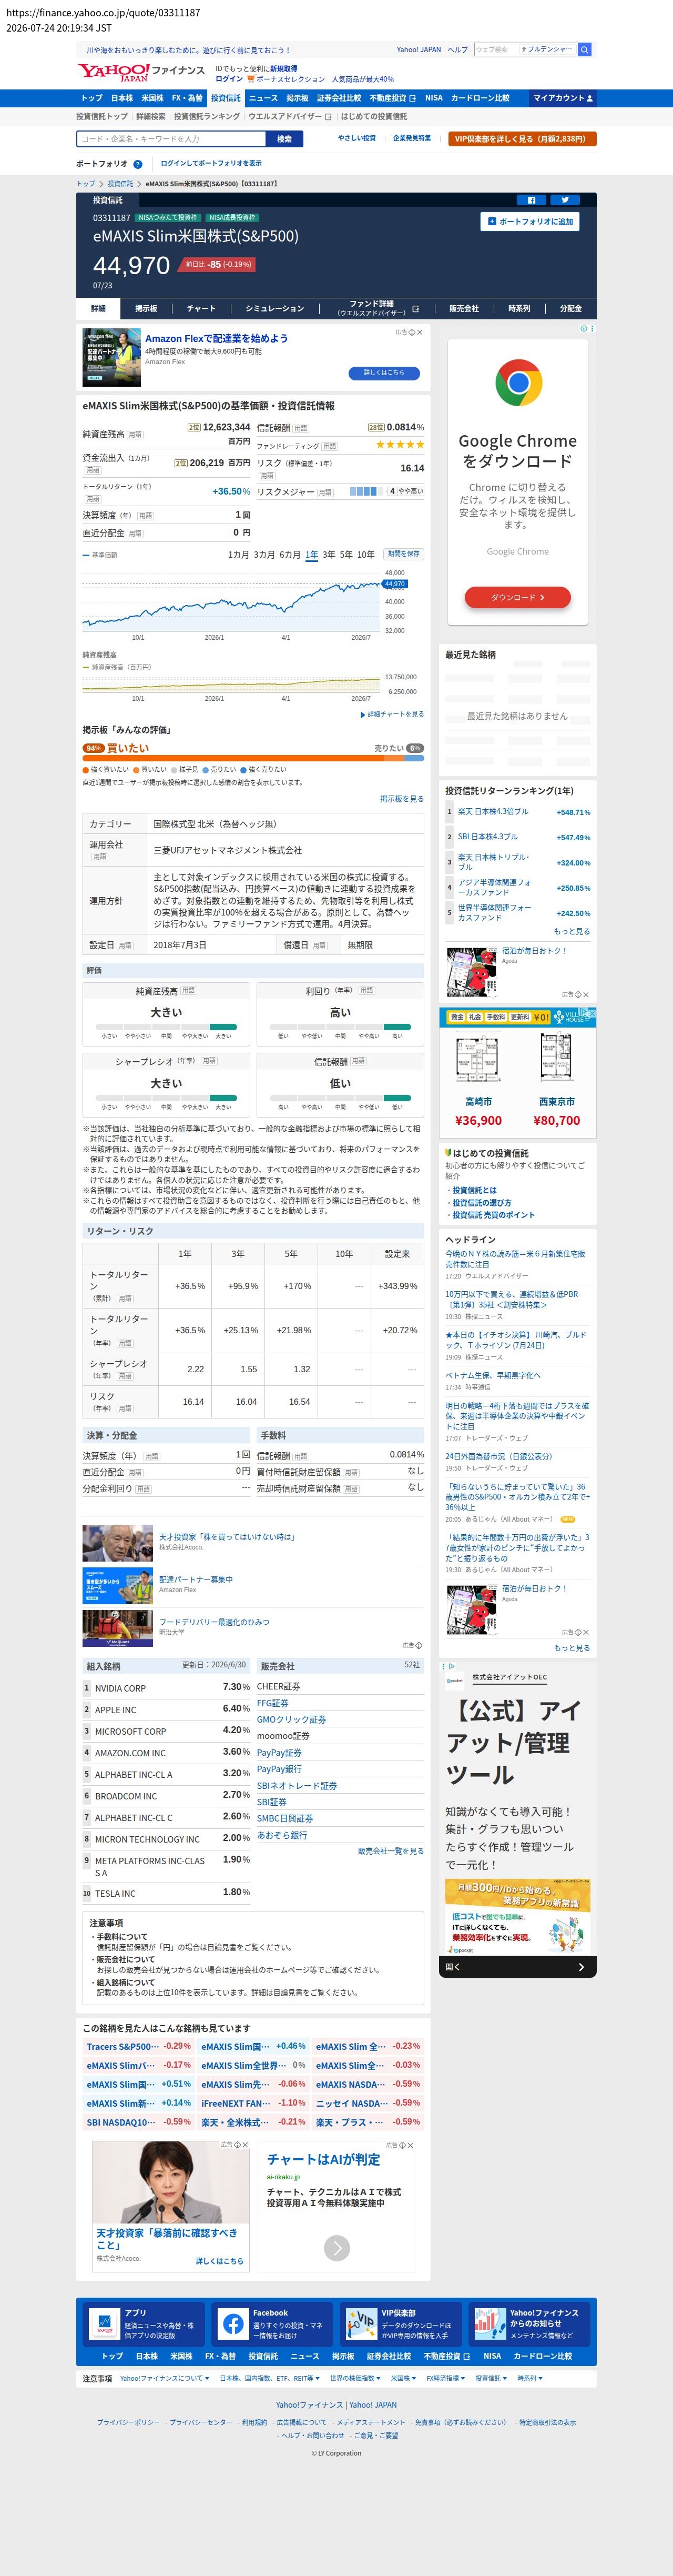The height and width of the screenshot is (2576, 673).
Task: Open the portfolio help question-mark icon
Action: (x=138, y=164)
